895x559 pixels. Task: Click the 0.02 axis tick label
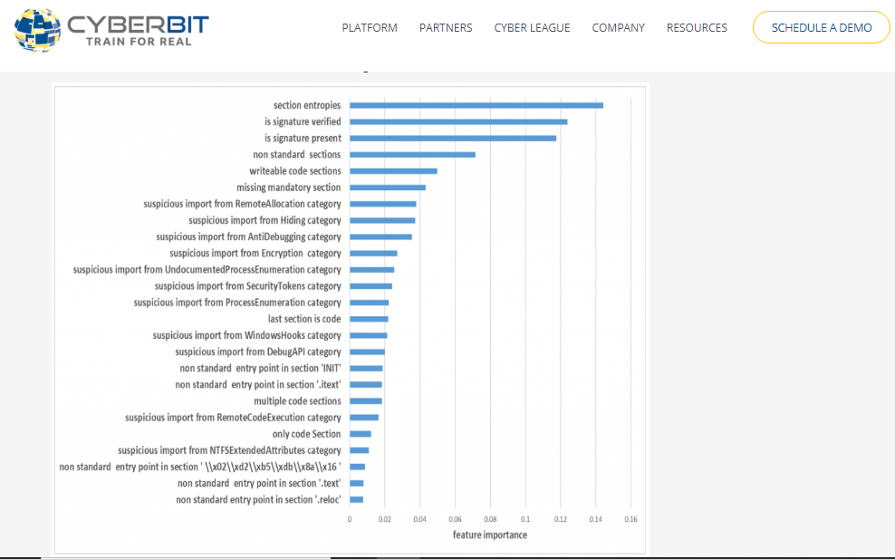pos(385,519)
